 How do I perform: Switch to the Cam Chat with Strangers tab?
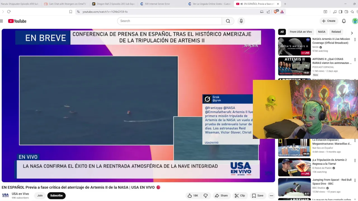point(65,4)
